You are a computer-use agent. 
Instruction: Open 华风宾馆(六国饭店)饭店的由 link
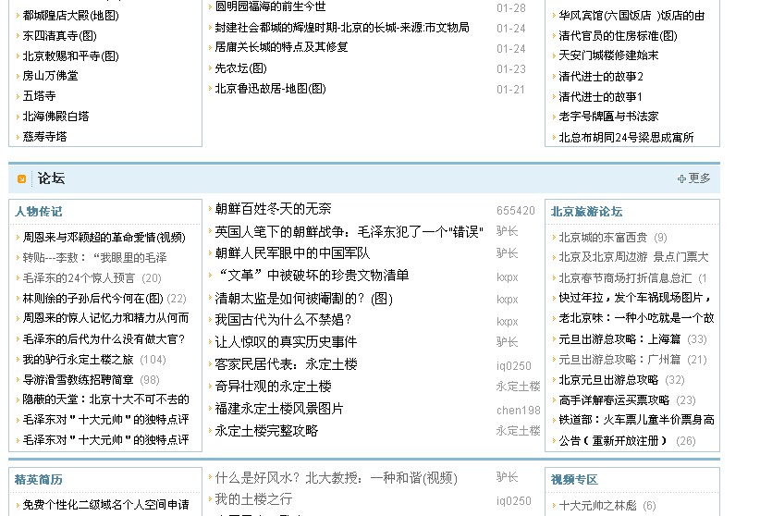pos(631,16)
